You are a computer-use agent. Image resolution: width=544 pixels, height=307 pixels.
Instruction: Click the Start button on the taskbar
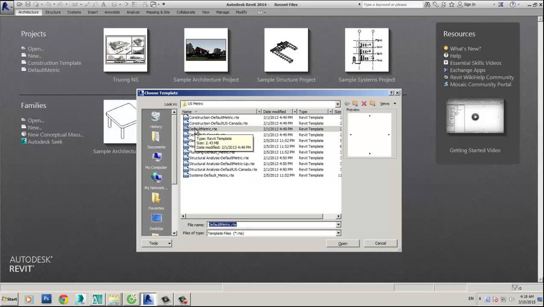pyautogui.click(x=9, y=299)
